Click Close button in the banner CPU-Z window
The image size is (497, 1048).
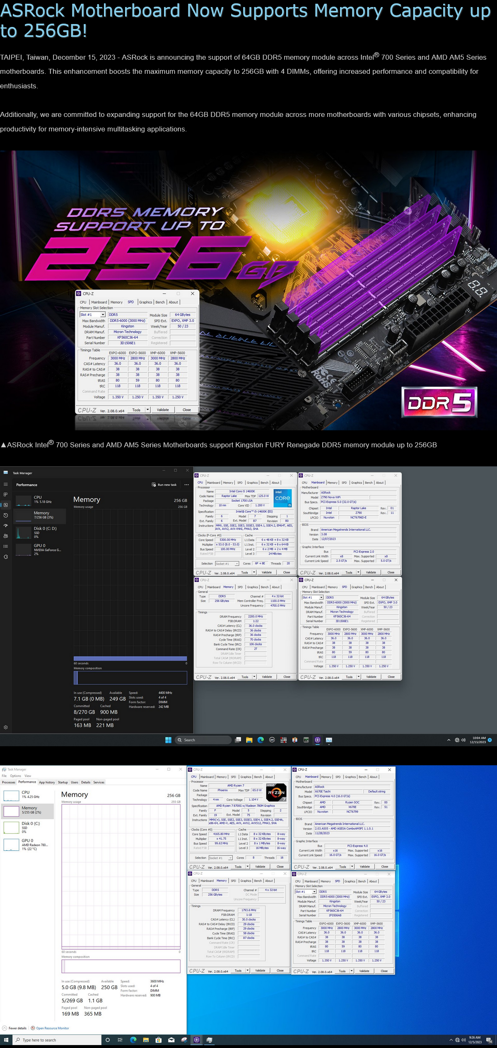click(x=187, y=410)
